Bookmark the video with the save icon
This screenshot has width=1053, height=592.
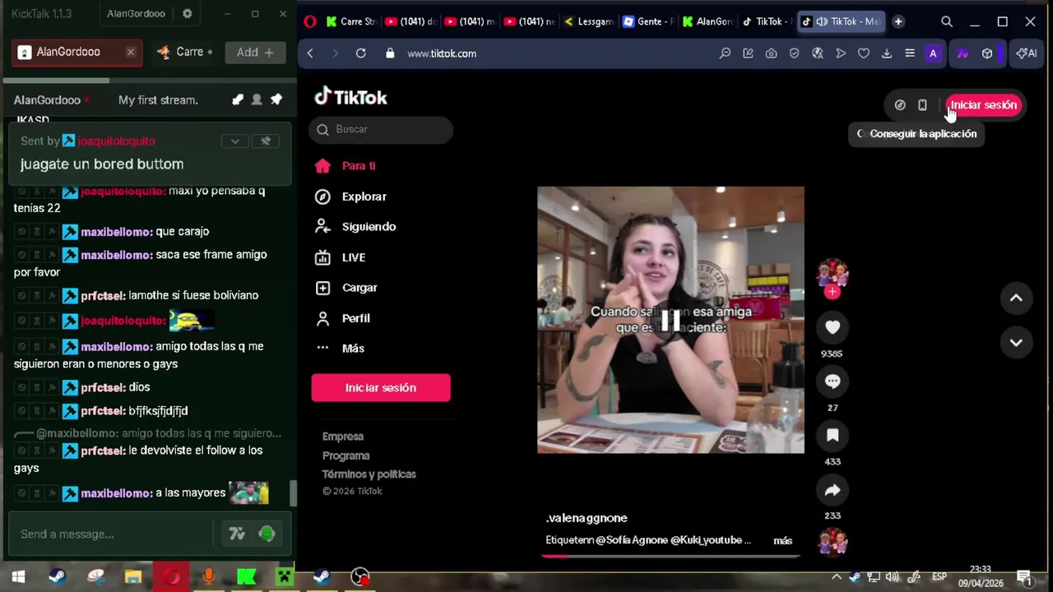click(x=833, y=436)
